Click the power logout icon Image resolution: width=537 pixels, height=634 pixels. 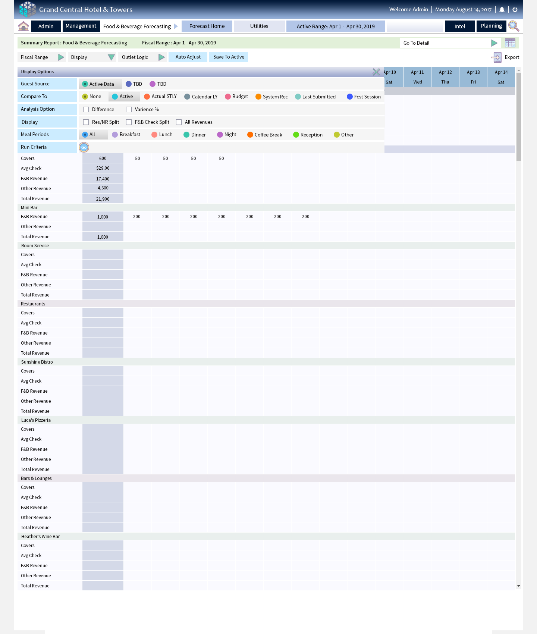point(515,10)
